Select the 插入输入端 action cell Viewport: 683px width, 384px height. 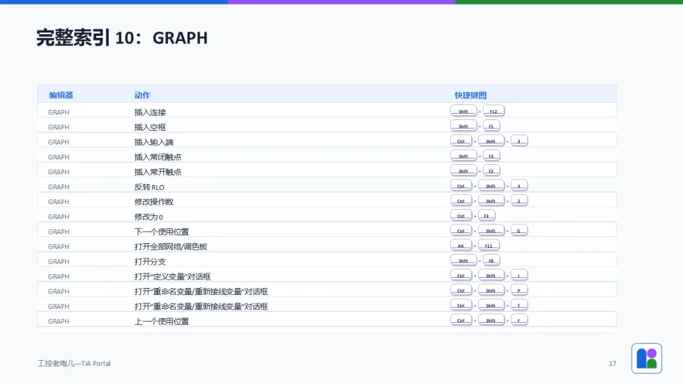click(154, 142)
